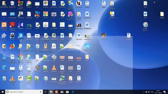This screenshot has width=168, height=94.
Task: Select the Capture image icon
Action: point(71,26)
